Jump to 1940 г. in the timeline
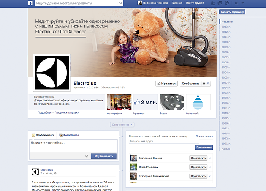The image size is (266, 191). (226, 113)
